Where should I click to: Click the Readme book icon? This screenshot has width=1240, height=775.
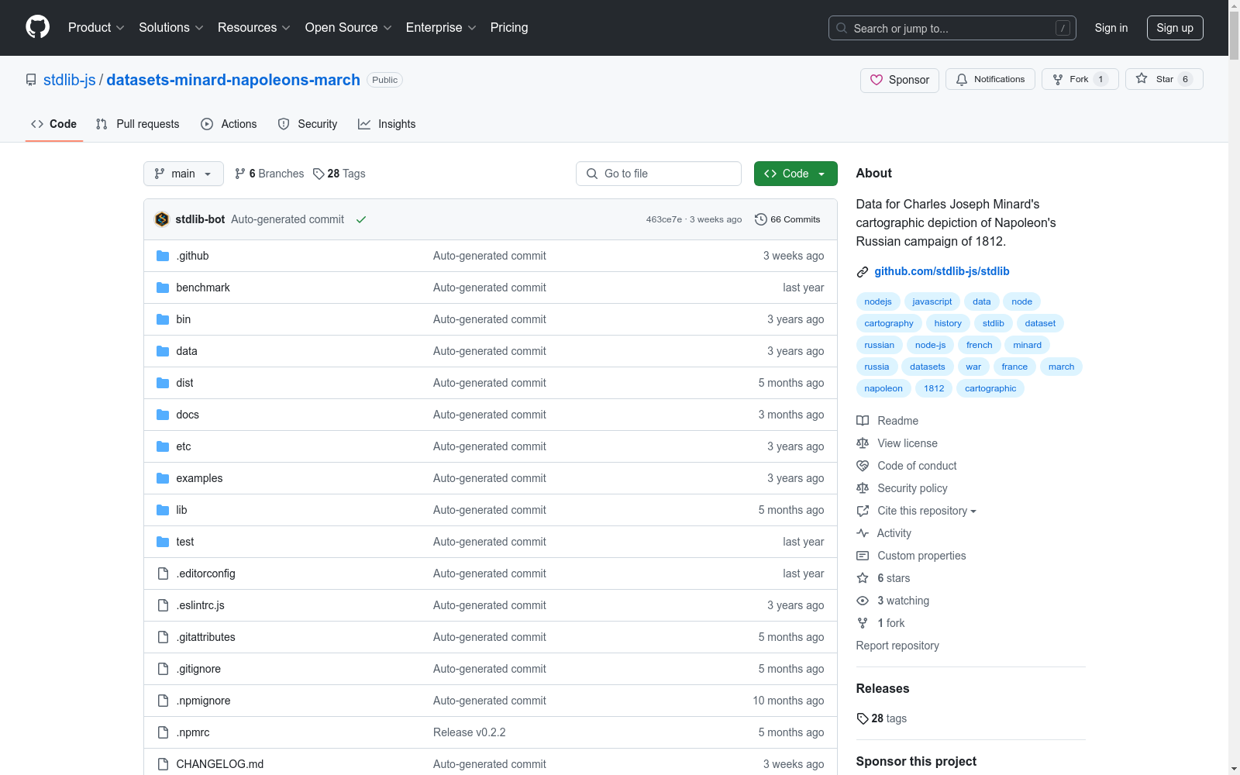863,421
